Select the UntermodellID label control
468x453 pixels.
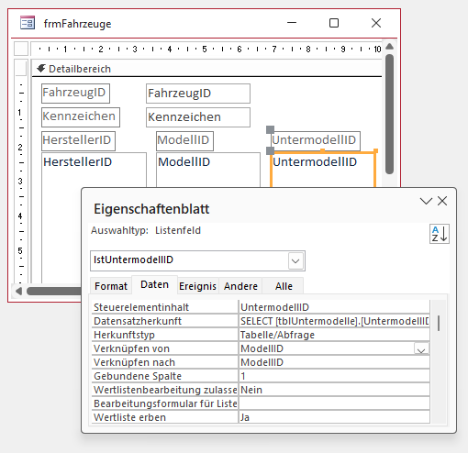coord(316,141)
